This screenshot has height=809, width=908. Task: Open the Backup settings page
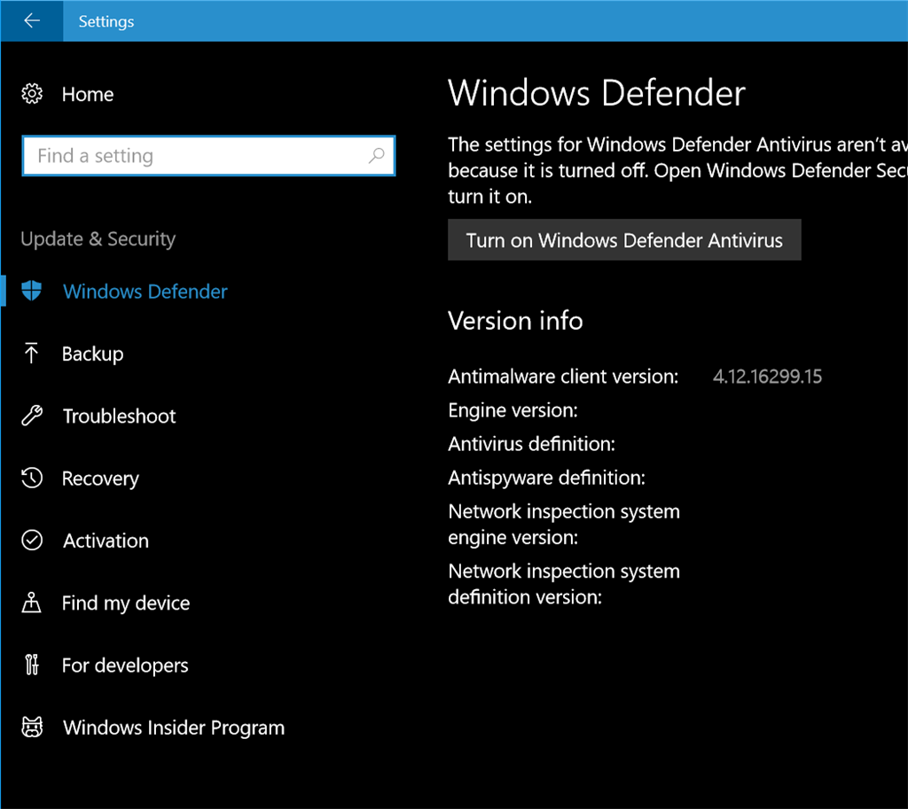(92, 354)
